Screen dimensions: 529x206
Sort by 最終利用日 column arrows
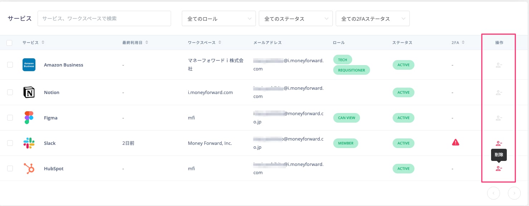(x=147, y=43)
